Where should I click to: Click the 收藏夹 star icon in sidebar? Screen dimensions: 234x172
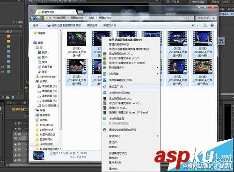click(35, 33)
